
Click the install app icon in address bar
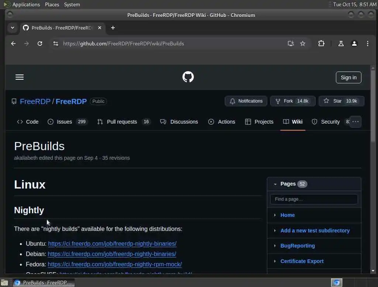[291, 44]
